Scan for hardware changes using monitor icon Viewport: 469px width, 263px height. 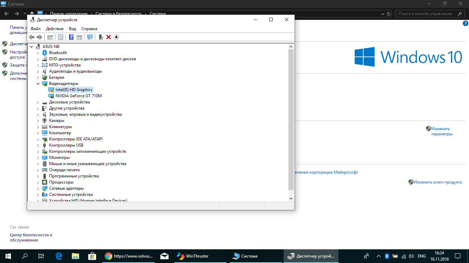point(90,37)
